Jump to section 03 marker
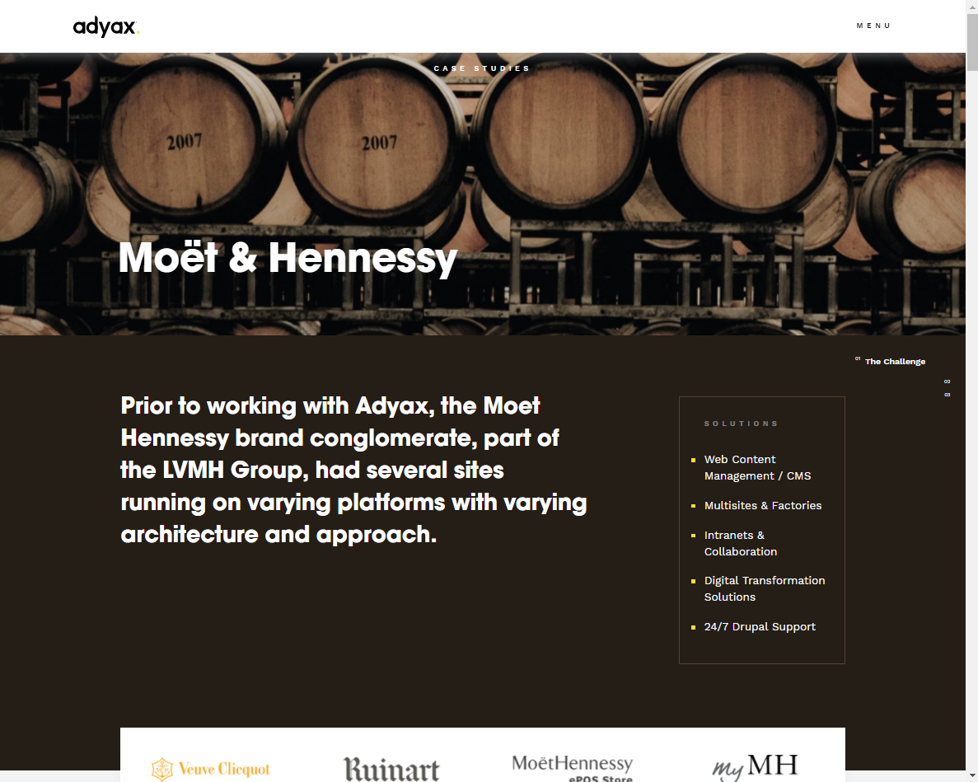 pyautogui.click(x=947, y=395)
